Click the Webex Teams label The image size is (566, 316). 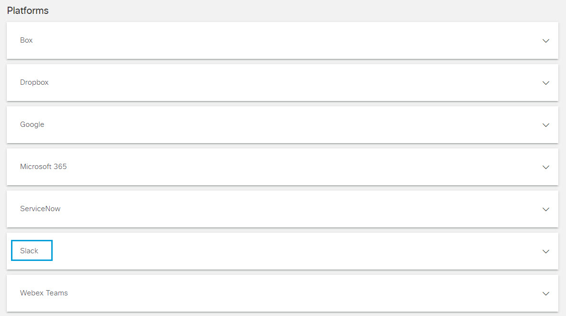pyautogui.click(x=44, y=293)
